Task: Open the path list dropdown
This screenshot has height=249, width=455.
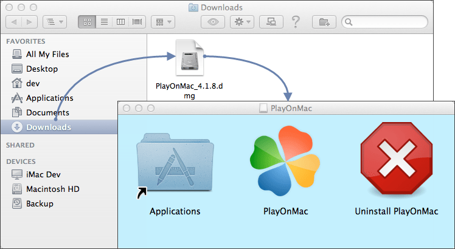Action: coord(55,22)
